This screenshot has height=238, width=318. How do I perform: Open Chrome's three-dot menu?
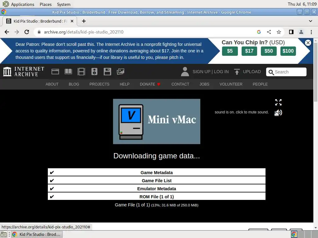(x=311, y=32)
